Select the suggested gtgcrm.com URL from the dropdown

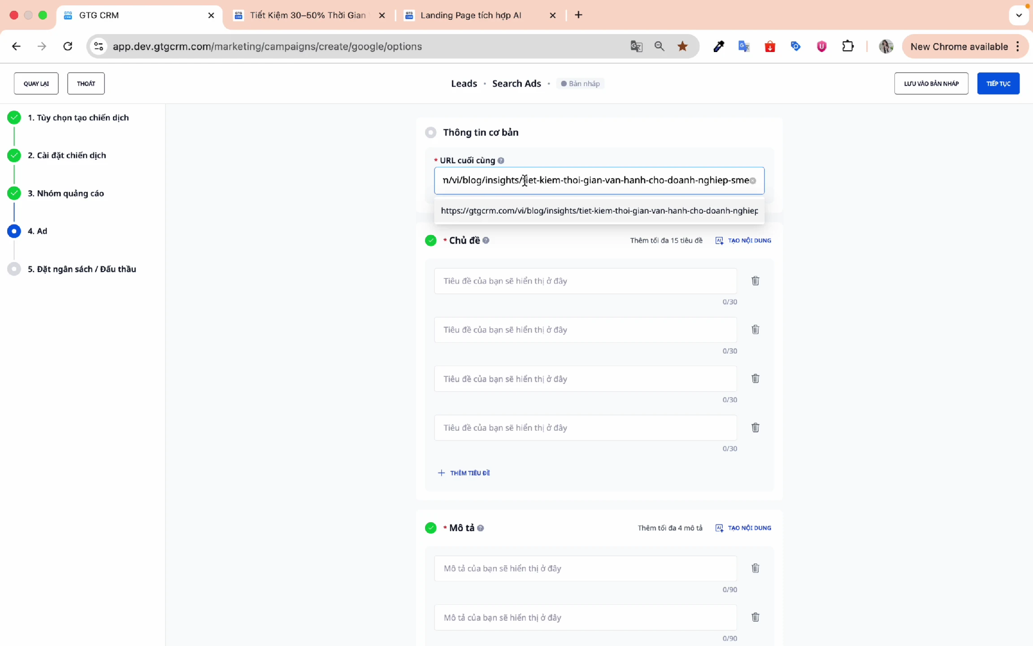click(x=599, y=211)
